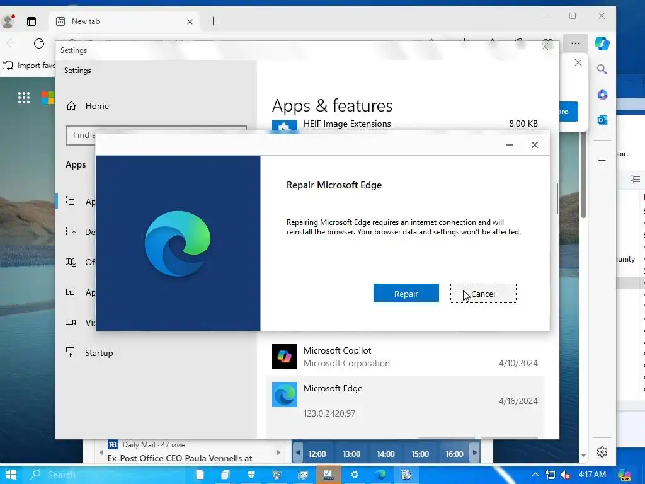The width and height of the screenshot is (645, 484).
Task: Click the taskbar Search box
Action: (107, 475)
